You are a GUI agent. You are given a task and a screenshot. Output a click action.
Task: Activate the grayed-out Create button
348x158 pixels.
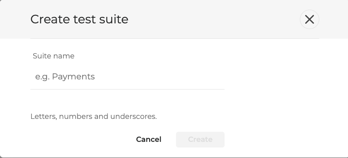pyautogui.click(x=200, y=139)
